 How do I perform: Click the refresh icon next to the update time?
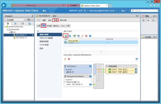click(x=85, y=11)
